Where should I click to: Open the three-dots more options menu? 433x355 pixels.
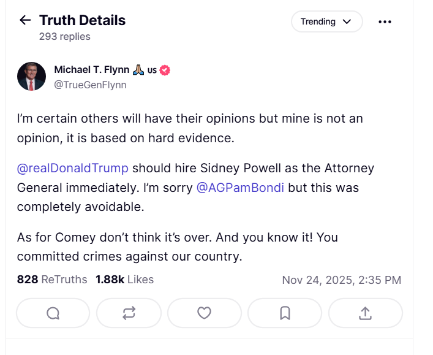point(385,21)
